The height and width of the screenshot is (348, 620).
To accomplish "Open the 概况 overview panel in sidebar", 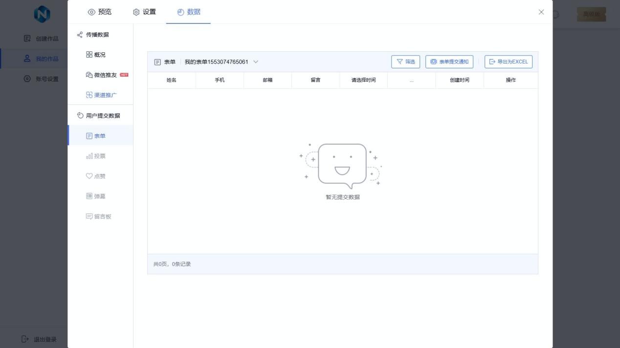I will click(x=98, y=54).
